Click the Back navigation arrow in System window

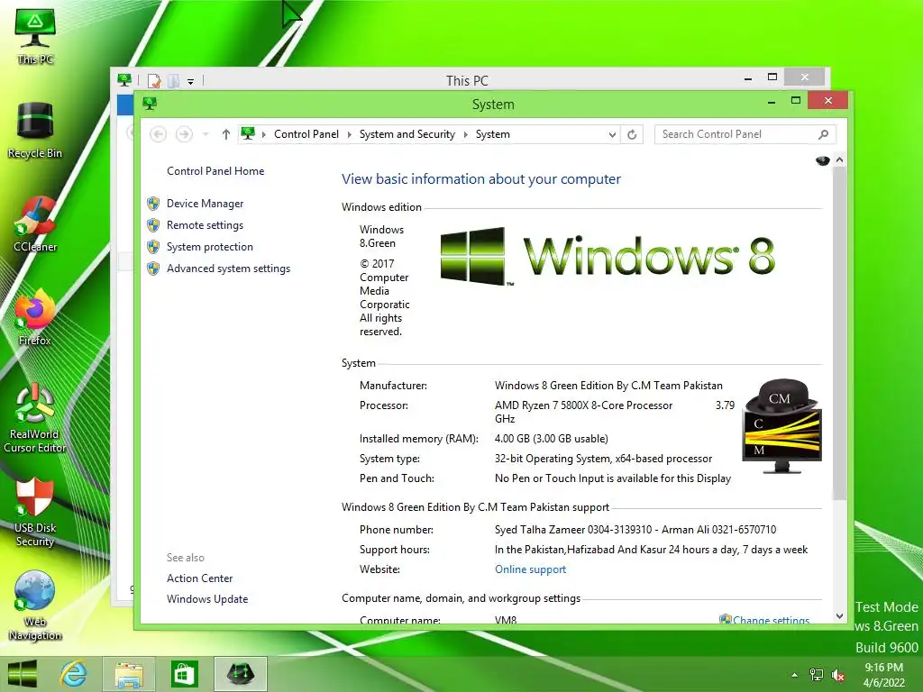click(158, 134)
